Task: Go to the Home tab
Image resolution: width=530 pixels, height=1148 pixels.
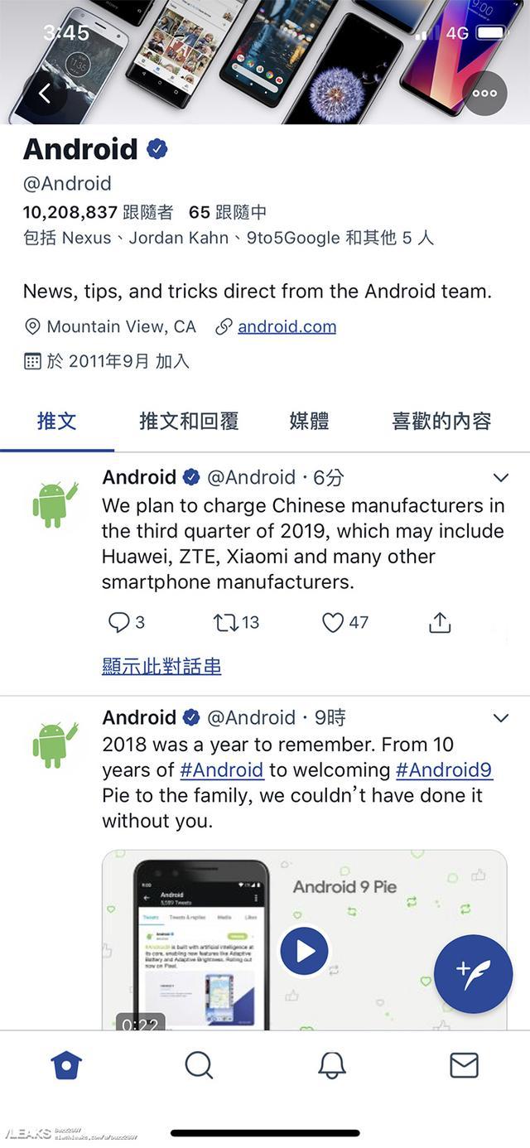Action: coord(66,1065)
